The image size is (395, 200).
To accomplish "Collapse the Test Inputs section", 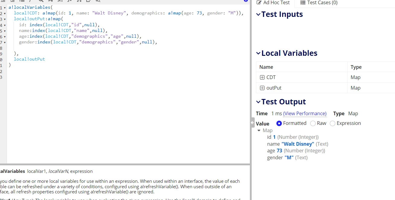I will [258, 14].
